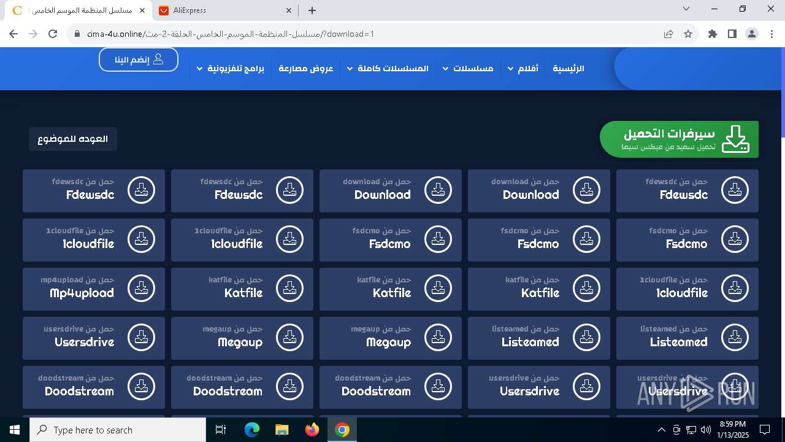Launch Firefox from the taskbar

(x=312, y=430)
